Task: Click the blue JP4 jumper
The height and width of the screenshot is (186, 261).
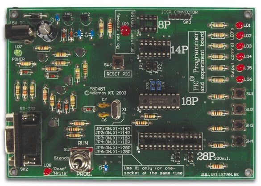Action: point(158,86)
